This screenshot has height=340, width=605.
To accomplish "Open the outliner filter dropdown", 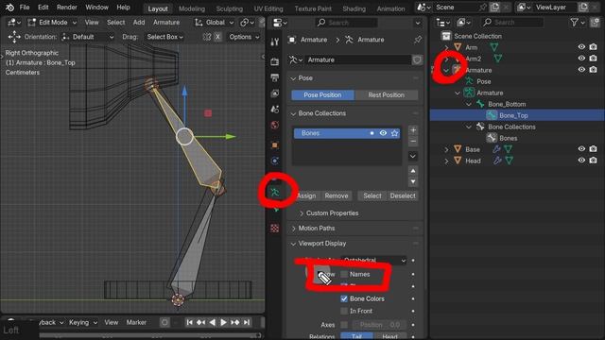I will (577, 23).
